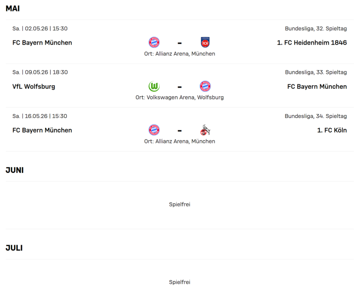Open the VfL Wolfsburg team name

pos(34,87)
